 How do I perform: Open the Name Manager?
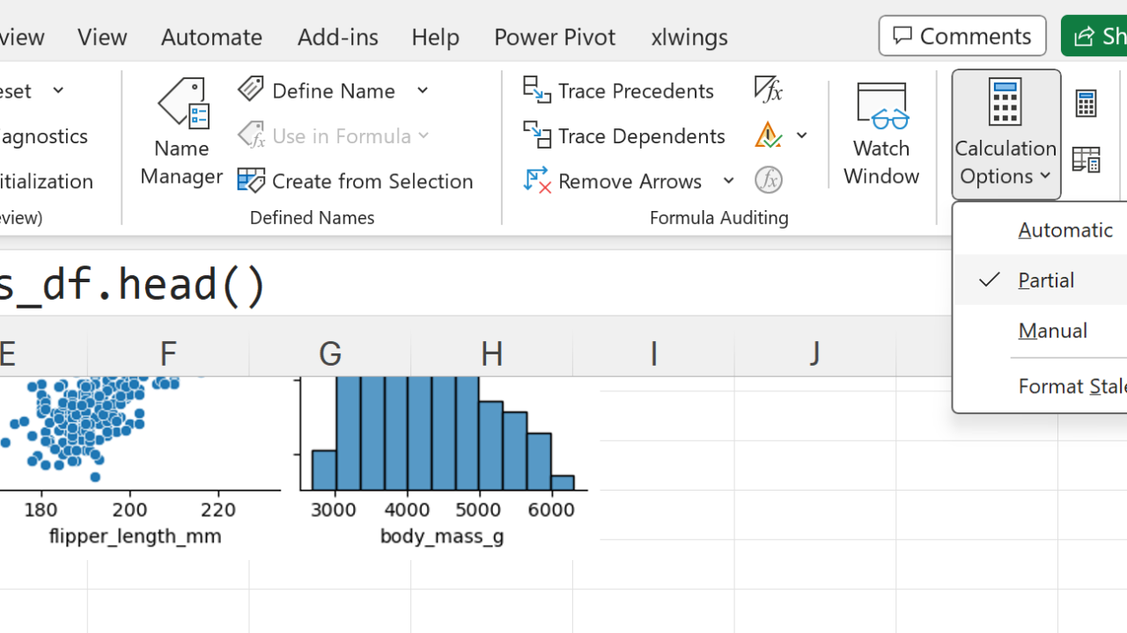click(181, 132)
